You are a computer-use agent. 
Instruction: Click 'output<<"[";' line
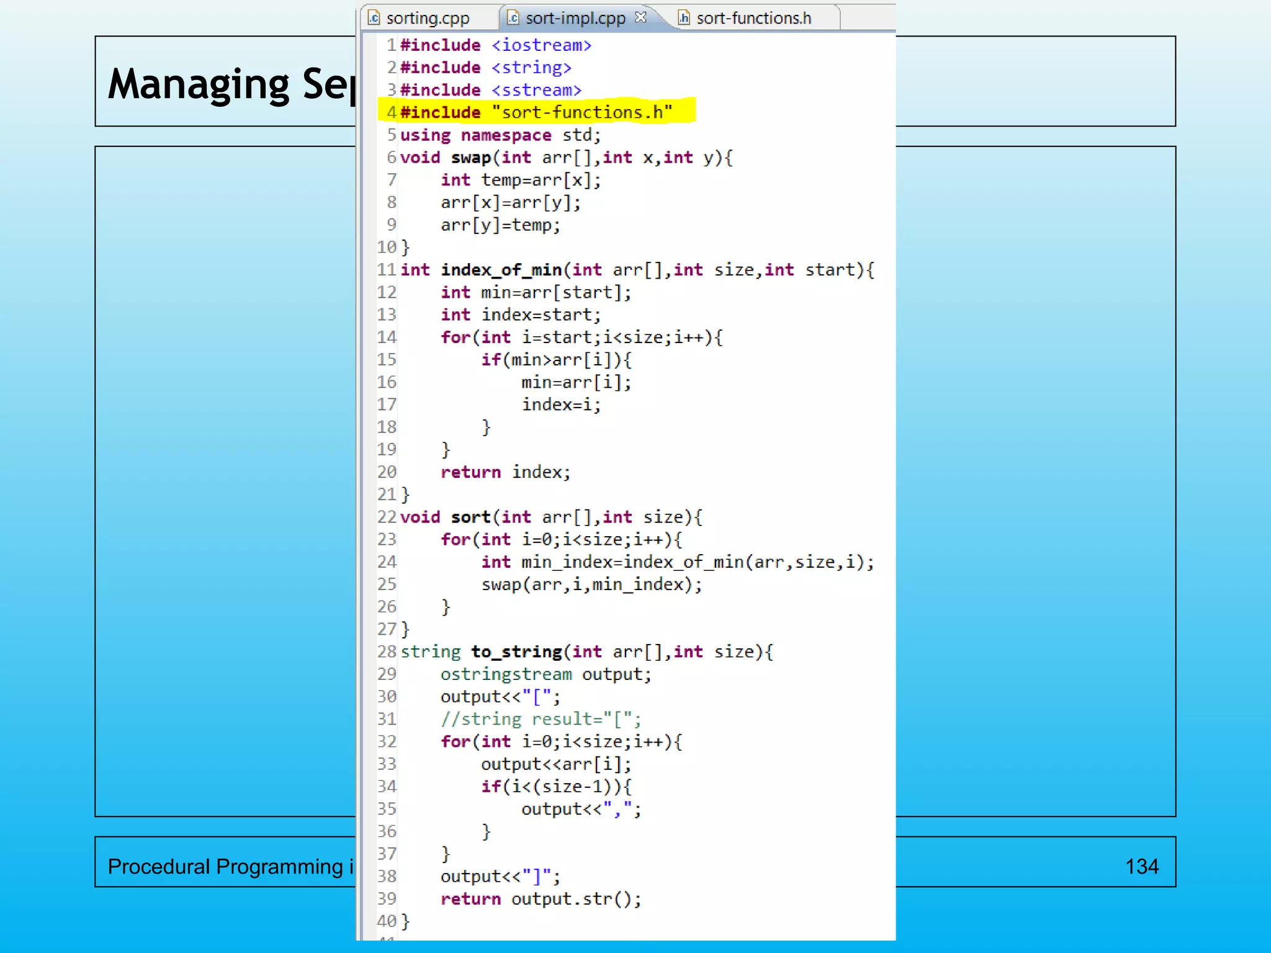coord(501,697)
